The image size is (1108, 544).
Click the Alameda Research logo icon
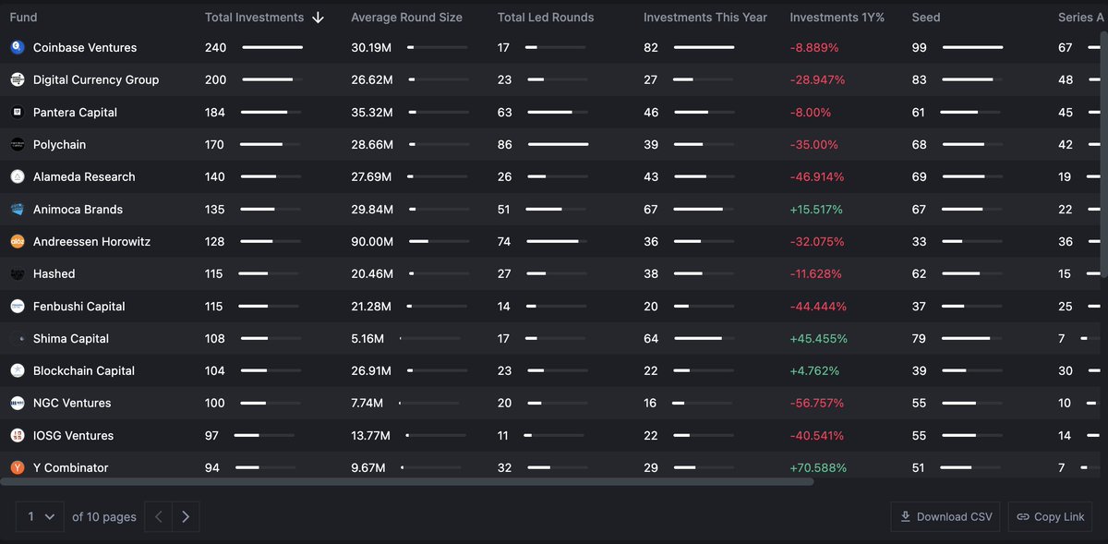(x=18, y=176)
